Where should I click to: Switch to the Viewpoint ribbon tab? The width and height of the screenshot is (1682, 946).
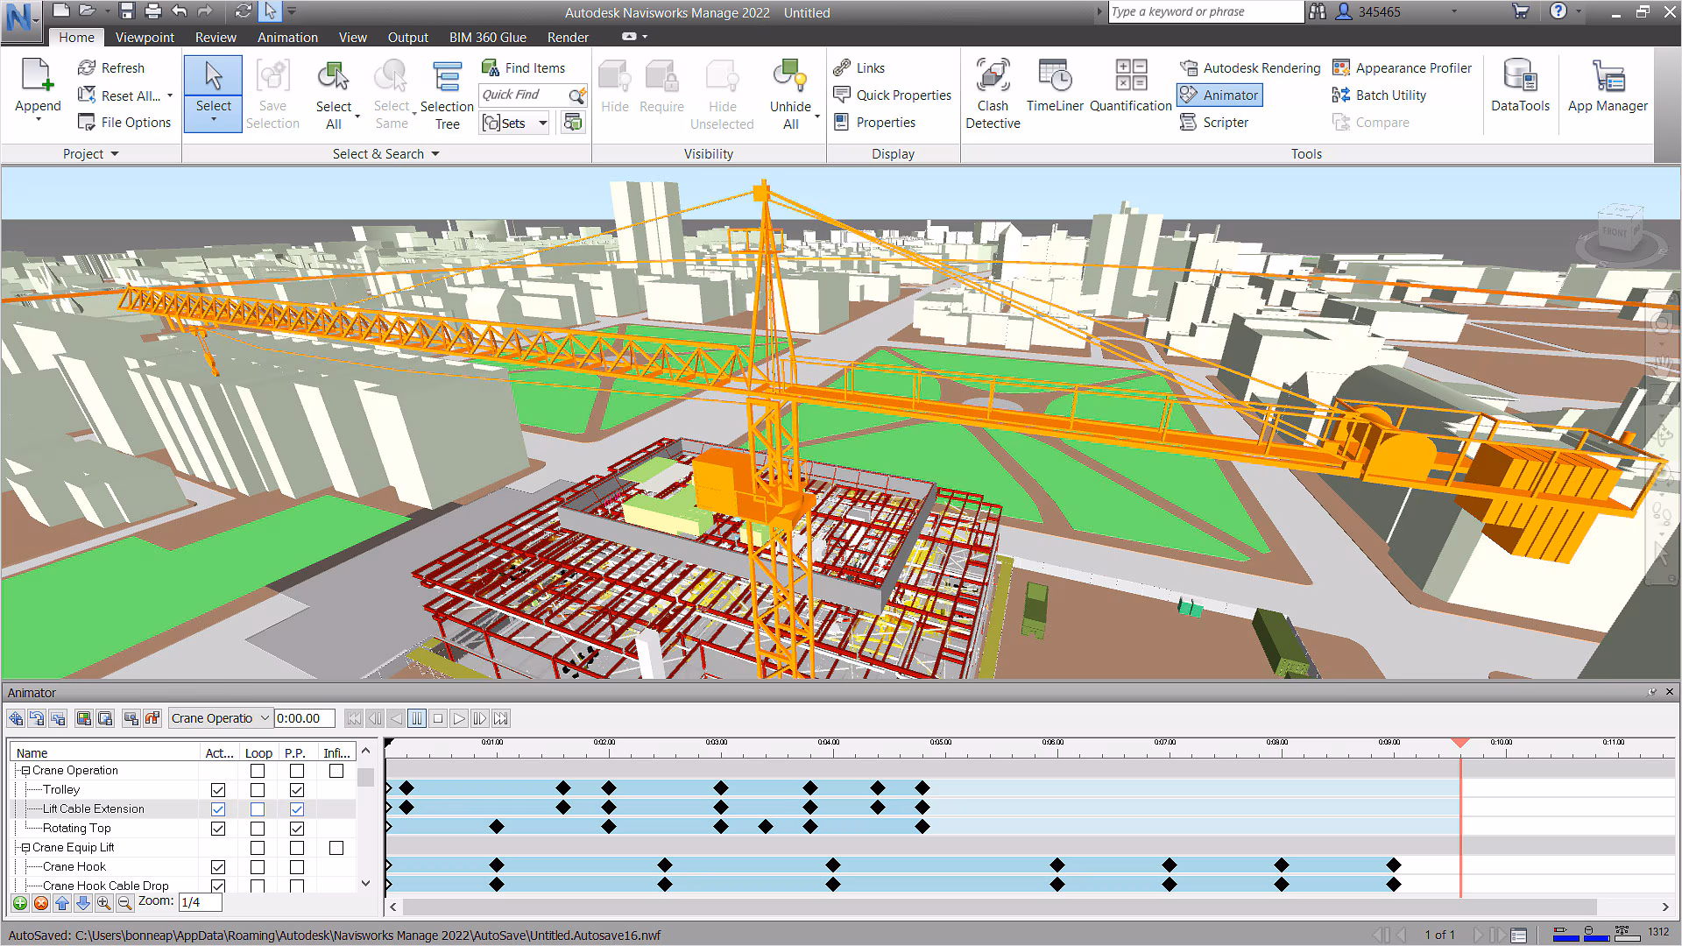click(145, 38)
